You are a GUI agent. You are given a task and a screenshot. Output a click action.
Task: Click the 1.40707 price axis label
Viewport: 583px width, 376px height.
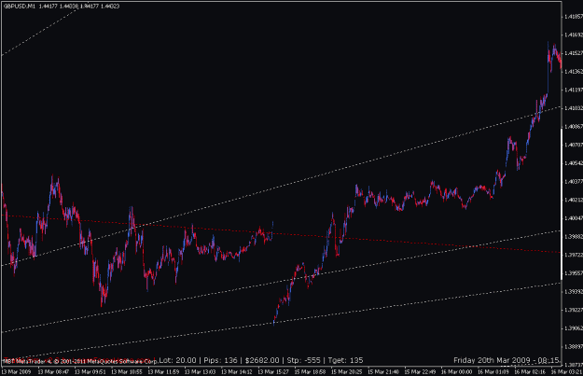point(574,145)
